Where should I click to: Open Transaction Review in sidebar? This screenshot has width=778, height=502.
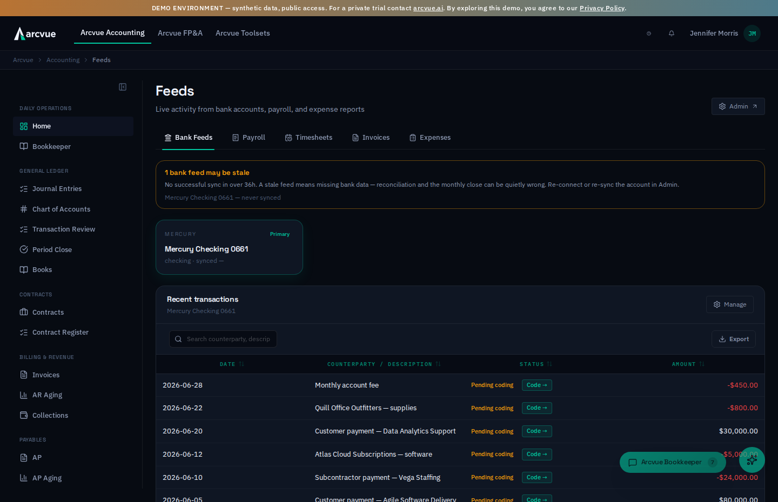click(73, 229)
